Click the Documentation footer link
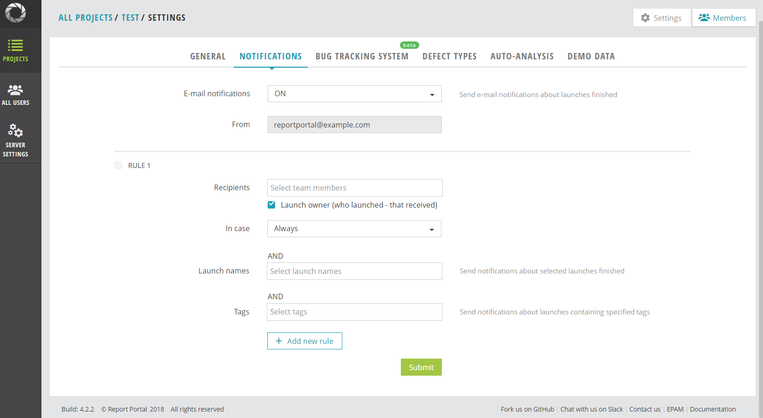The width and height of the screenshot is (763, 418). (712, 409)
